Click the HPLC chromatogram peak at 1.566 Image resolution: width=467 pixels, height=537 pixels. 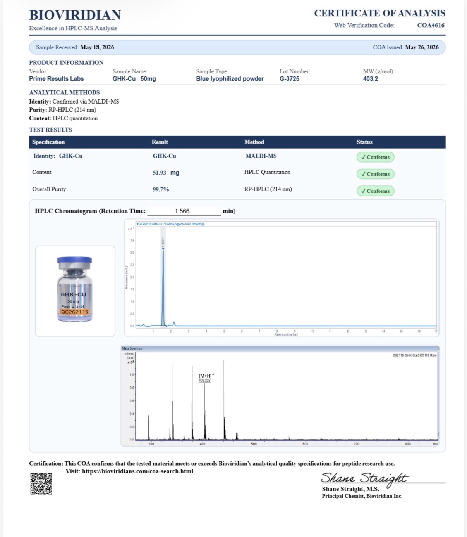(163, 287)
